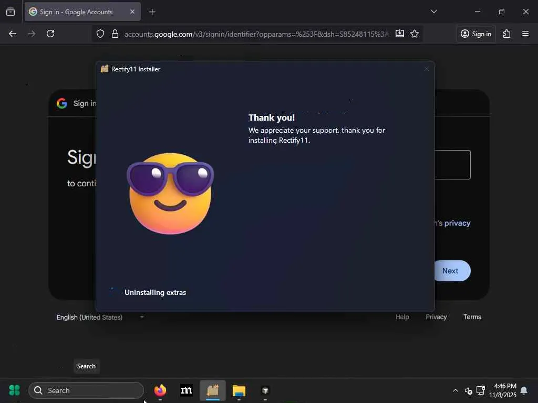Reload the current page
This screenshot has width=538, height=403.
[50, 34]
